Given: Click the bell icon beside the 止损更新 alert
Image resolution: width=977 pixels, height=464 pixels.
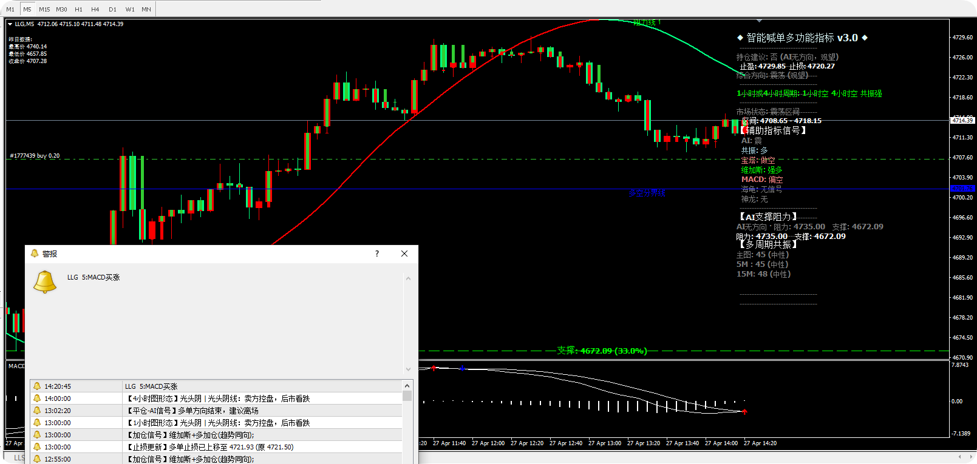Looking at the screenshot, I should (x=37, y=447).
